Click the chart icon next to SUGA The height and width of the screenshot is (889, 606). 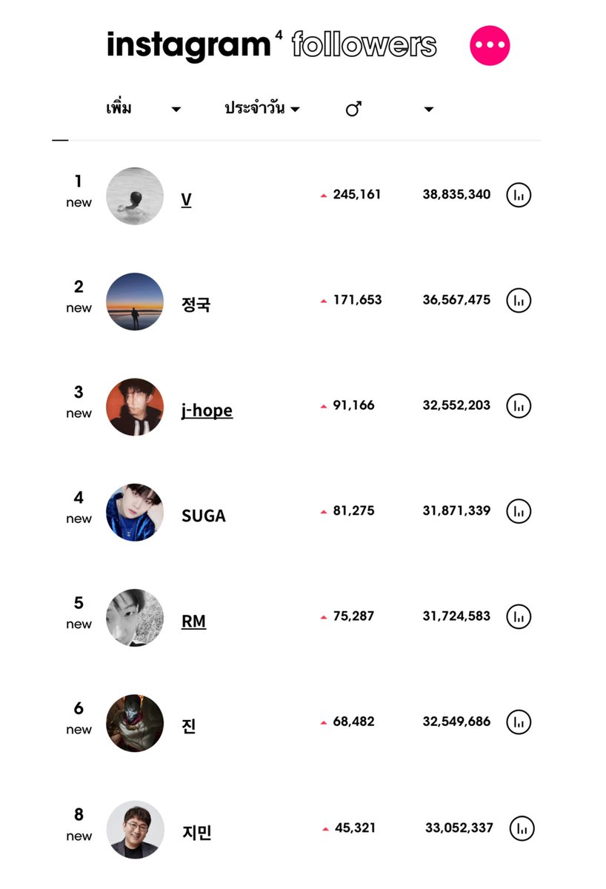(519, 511)
